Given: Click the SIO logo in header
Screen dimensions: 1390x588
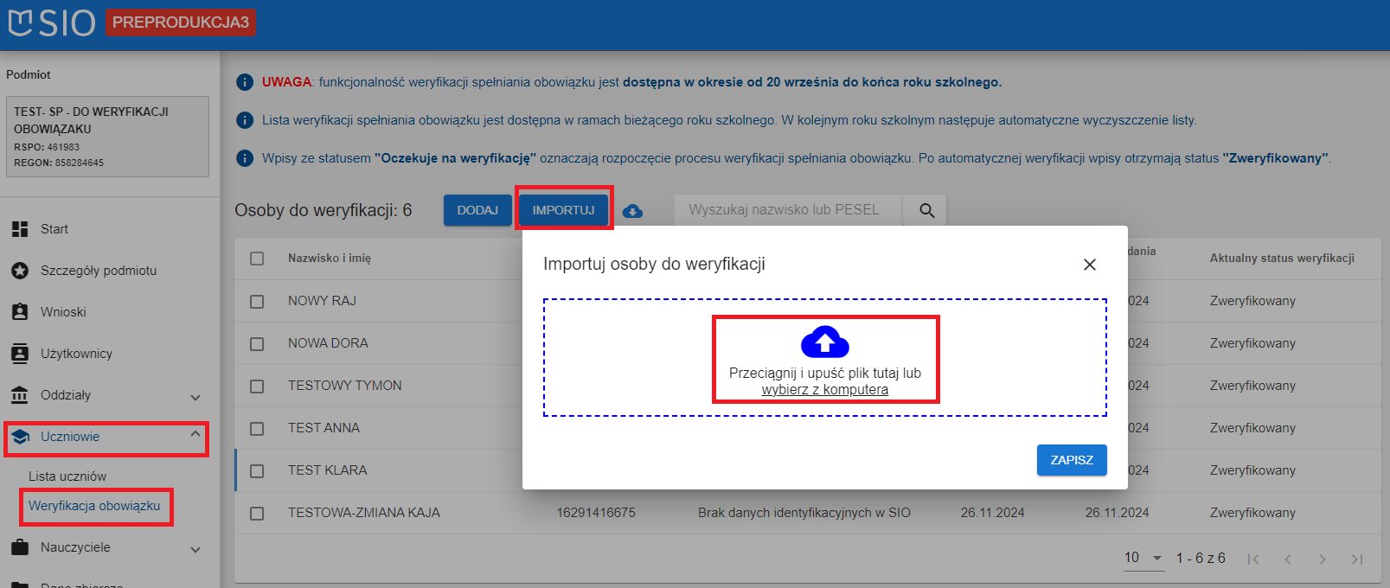Looking at the screenshot, I should point(52,22).
